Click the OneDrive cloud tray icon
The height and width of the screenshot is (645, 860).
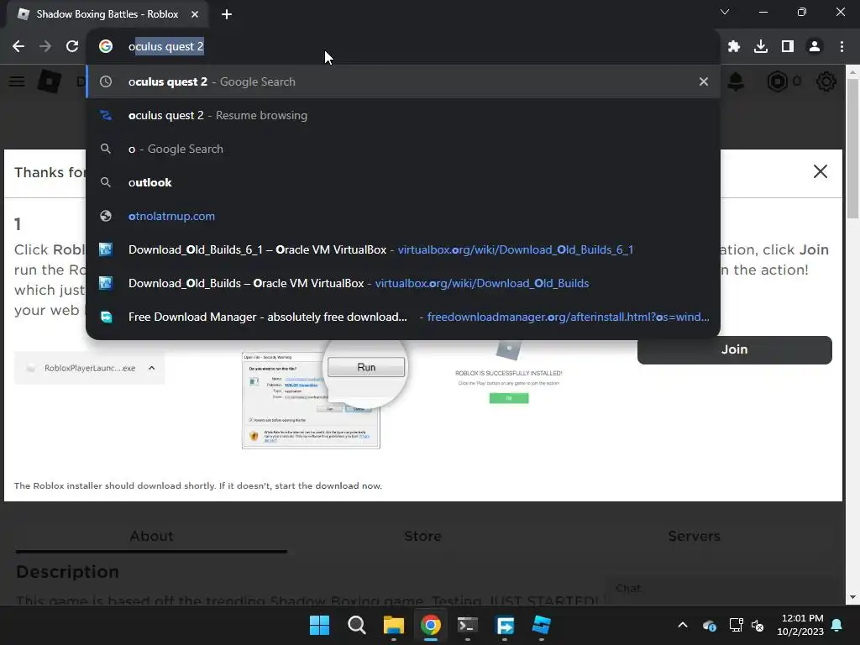pyautogui.click(x=709, y=625)
